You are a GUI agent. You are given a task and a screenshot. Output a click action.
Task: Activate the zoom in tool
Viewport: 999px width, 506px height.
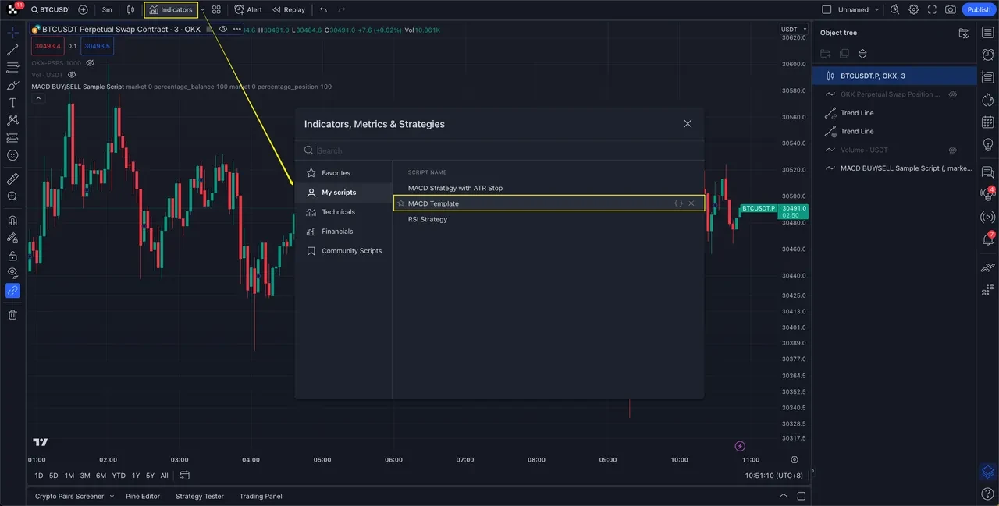pyautogui.click(x=12, y=196)
